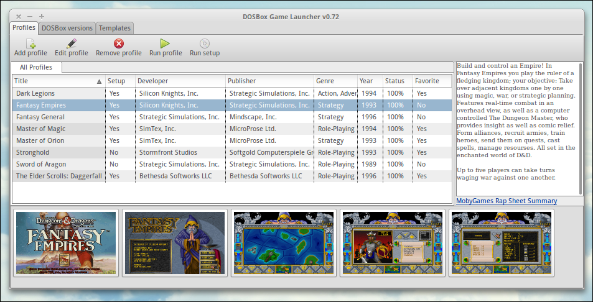
Task: Sort by the Setup column header
Action: tap(120, 81)
